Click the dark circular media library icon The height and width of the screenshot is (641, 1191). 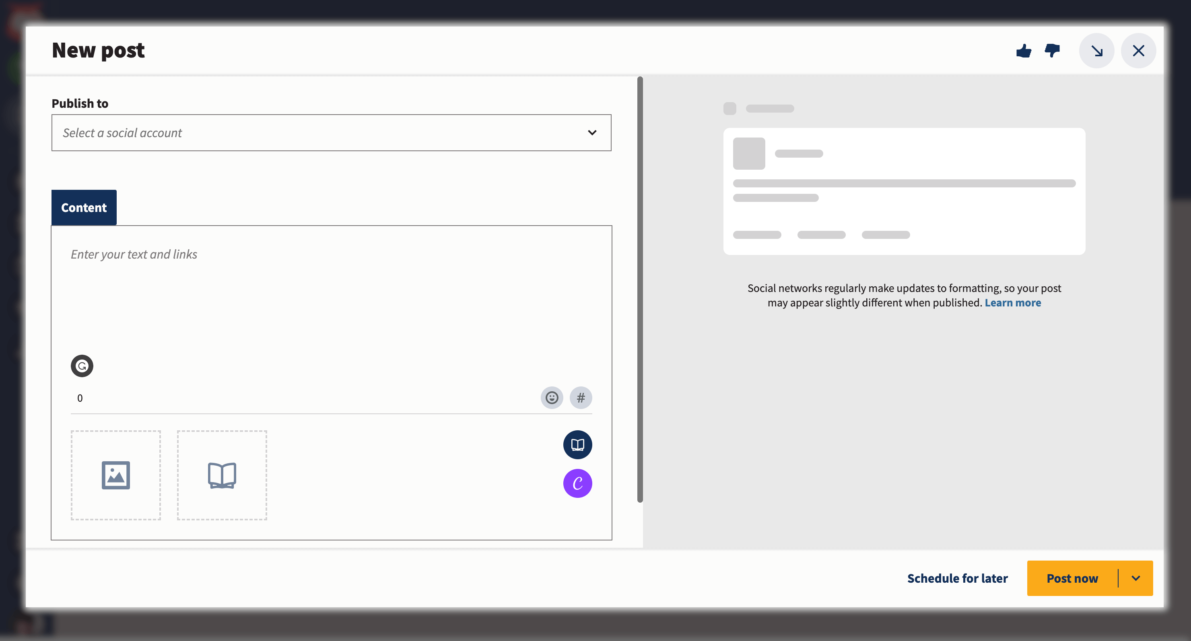577,445
